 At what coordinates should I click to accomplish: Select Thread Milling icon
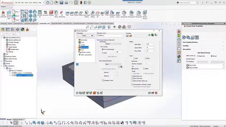[93, 14]
